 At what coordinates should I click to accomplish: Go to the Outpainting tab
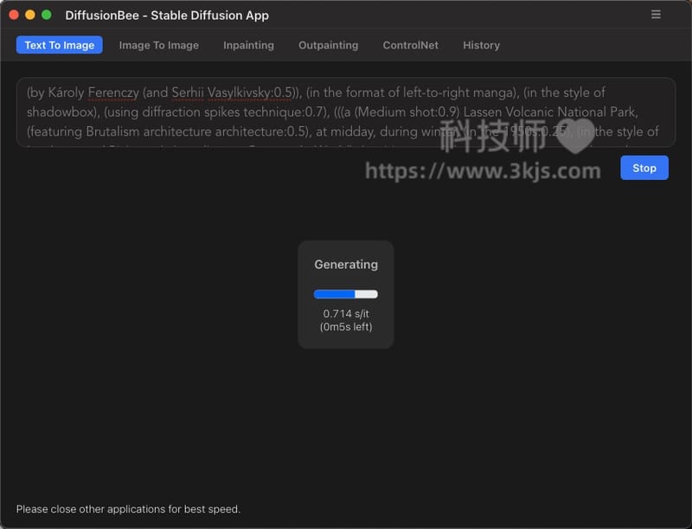329,45
